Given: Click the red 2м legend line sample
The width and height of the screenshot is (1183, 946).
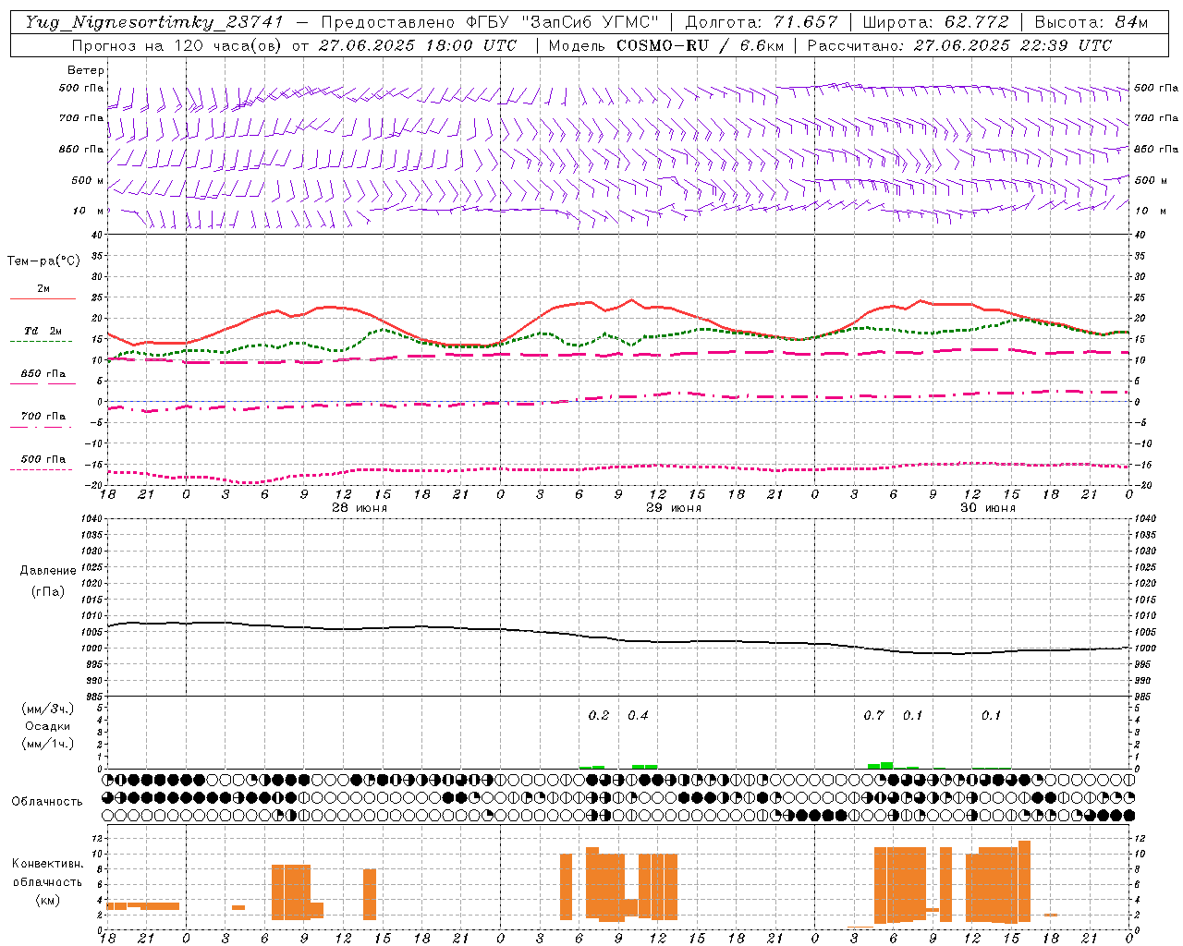Looking at the screenshot, I should pyautogui.click(x=43, y=299).
